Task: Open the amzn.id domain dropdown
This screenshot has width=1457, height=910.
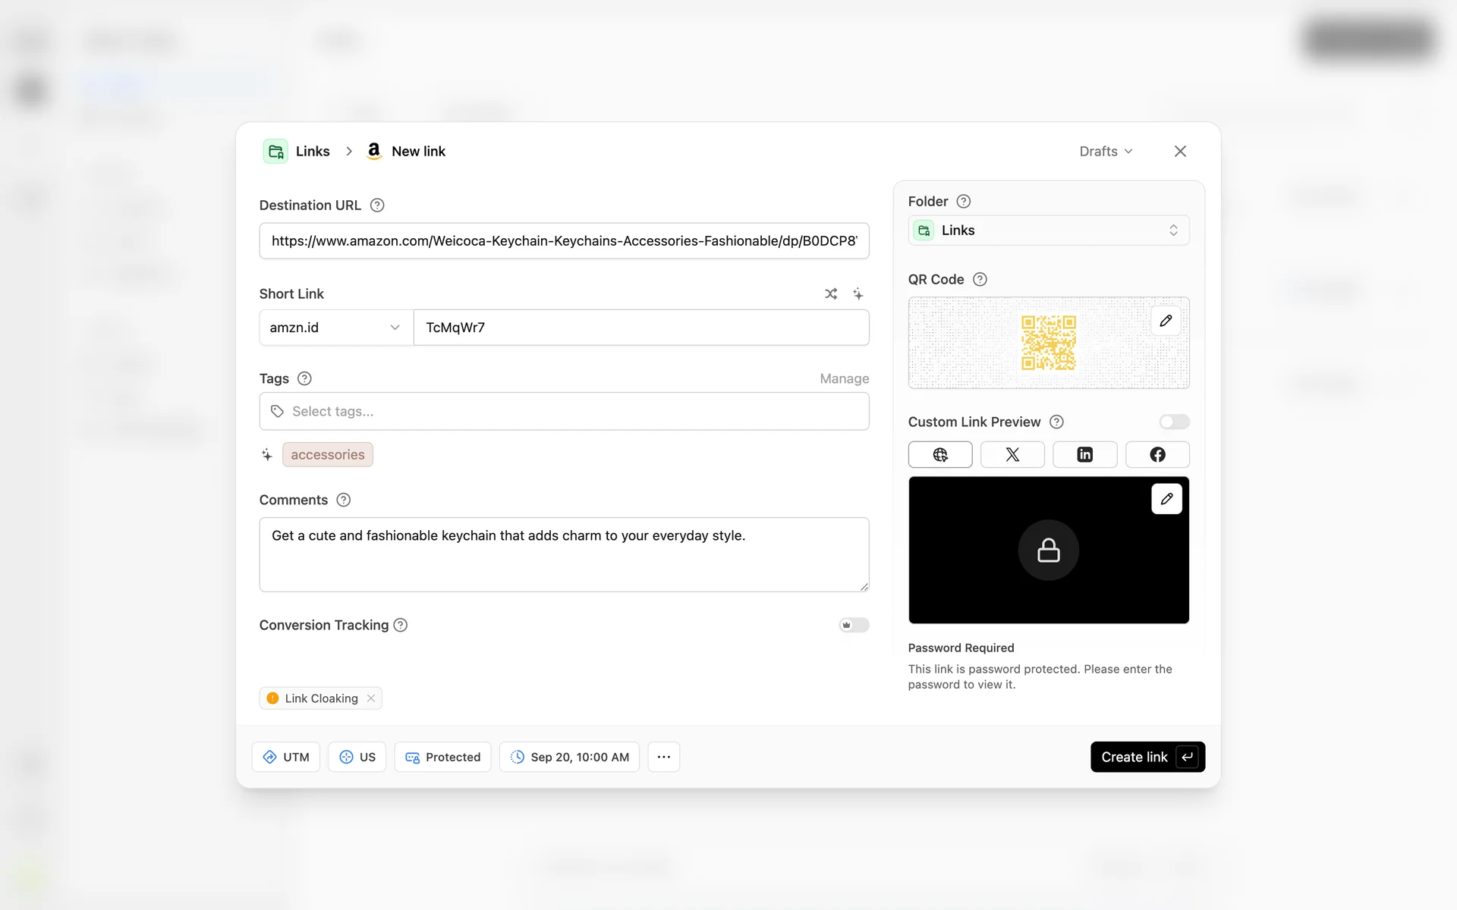Action: (335, 328)
